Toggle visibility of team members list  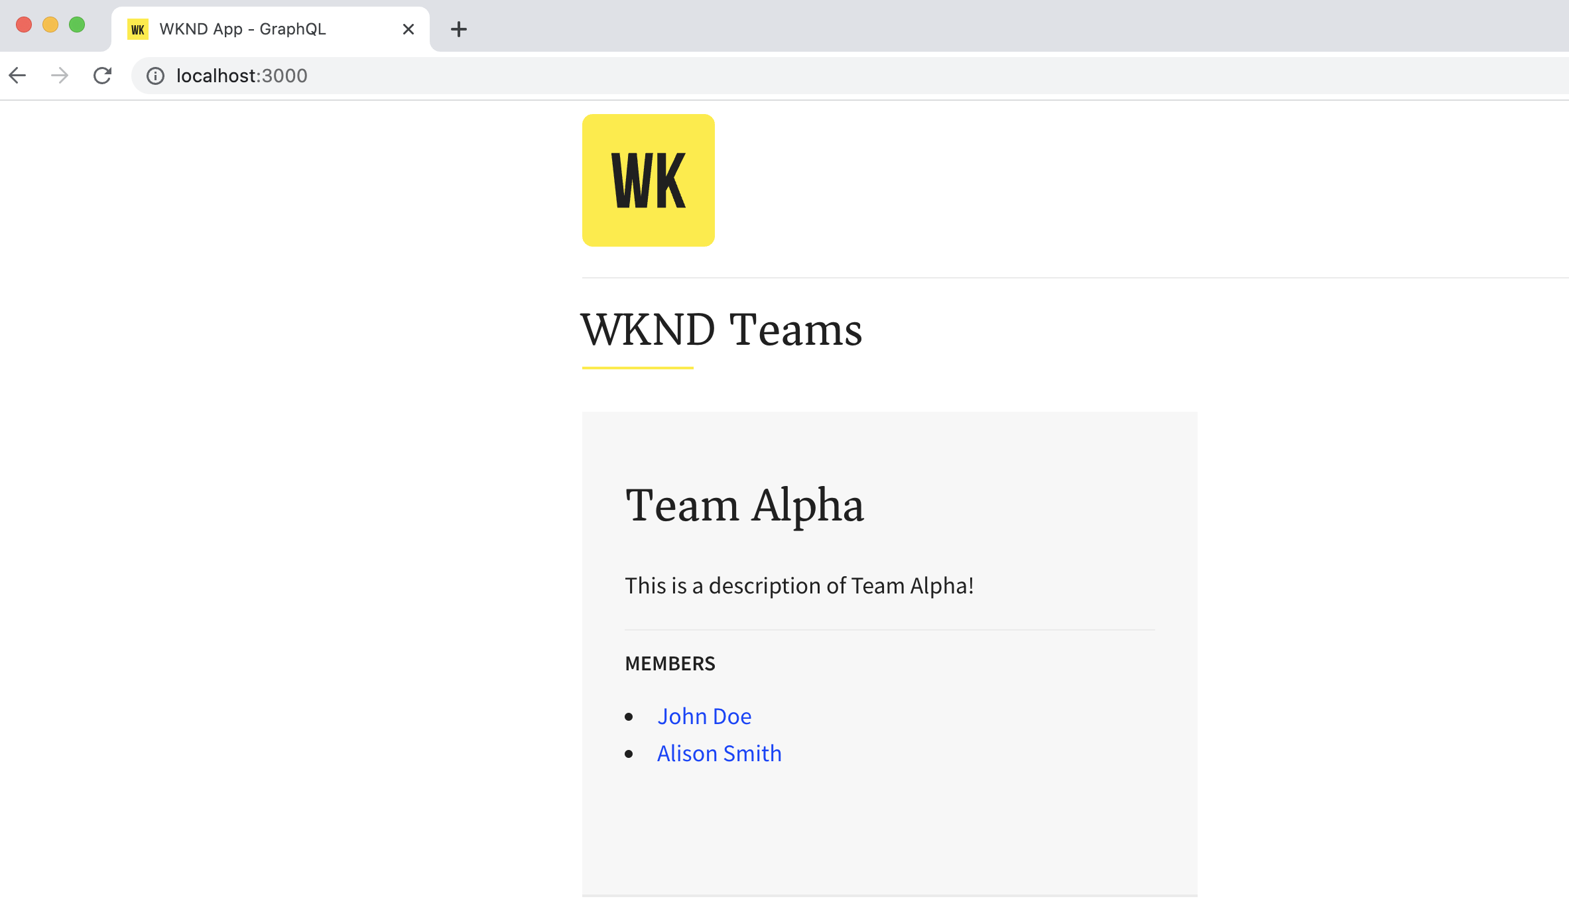669,662
